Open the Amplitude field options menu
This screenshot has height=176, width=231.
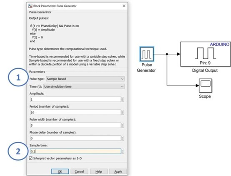(x=123, y=100)
